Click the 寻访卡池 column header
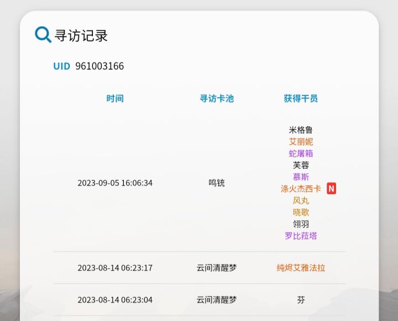This screenshot has height=321, width=398. pyautogui.click(x=217, y=98)
